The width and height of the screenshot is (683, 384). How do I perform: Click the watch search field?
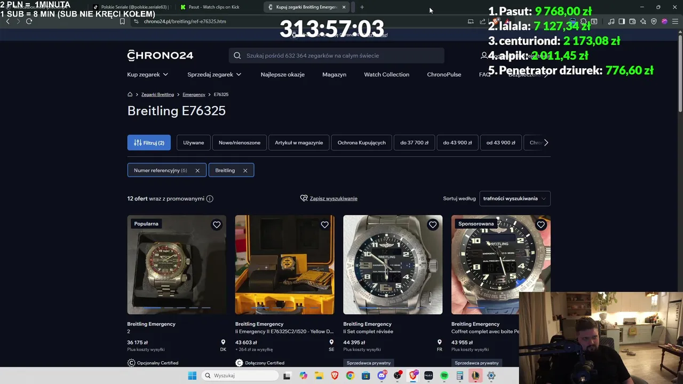[x=337, y=55]
